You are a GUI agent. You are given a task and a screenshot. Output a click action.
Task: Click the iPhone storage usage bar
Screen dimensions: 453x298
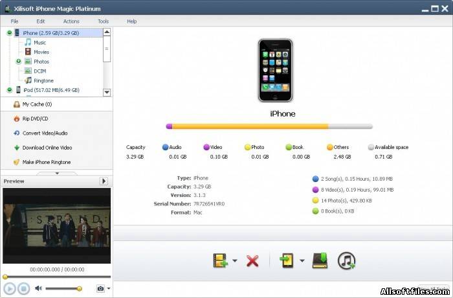point(269,126)
